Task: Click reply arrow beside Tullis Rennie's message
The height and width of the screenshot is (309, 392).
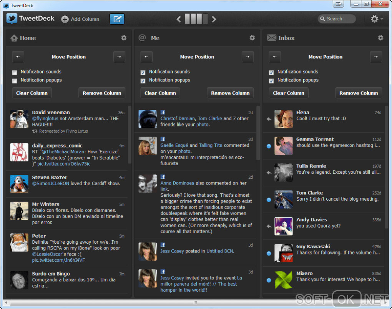Action: pos(269,173)
